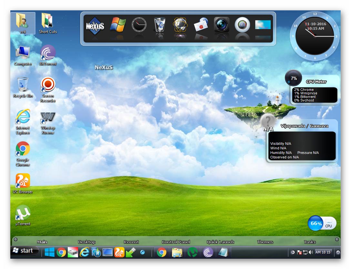Click the weather N/A question mark icon
The height and width of the screenshot is (269, 351).
268,121
